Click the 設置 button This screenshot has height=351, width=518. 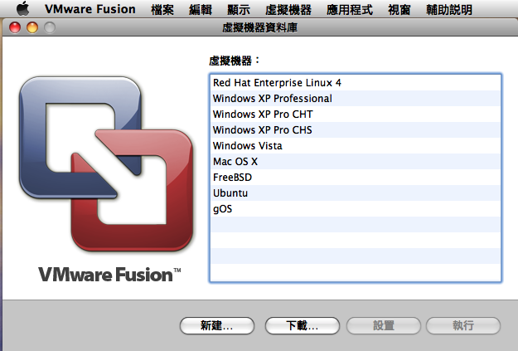click(x=384, y=326)
